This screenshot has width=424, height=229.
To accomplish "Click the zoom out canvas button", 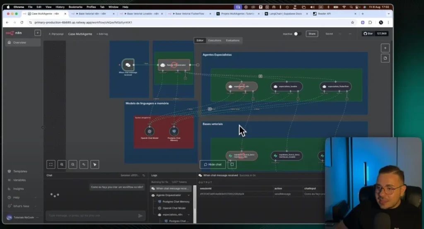I will click(73, 164).
